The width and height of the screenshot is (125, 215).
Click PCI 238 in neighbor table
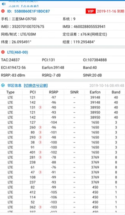33,162
